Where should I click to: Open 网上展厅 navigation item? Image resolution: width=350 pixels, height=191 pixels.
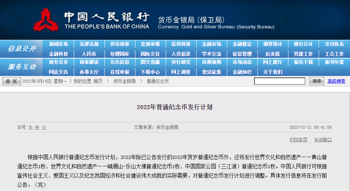273,62
